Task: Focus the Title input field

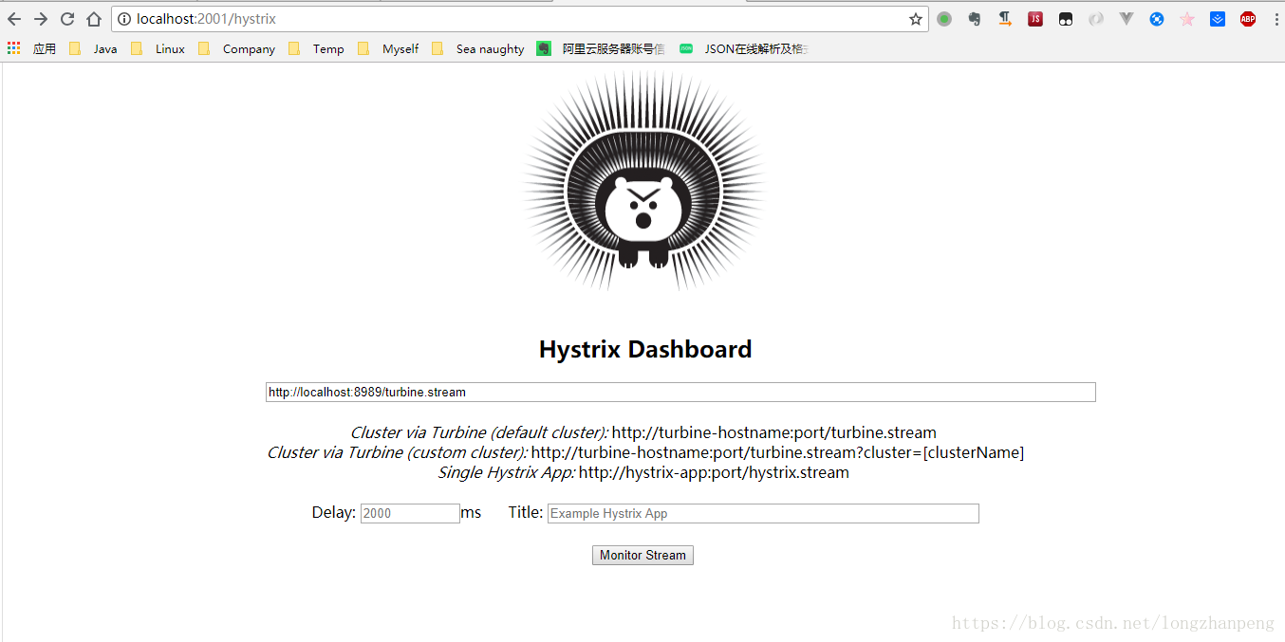Action: coord(763,513)
